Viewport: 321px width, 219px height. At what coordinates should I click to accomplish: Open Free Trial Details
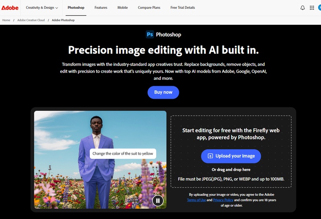click(183, 8)
